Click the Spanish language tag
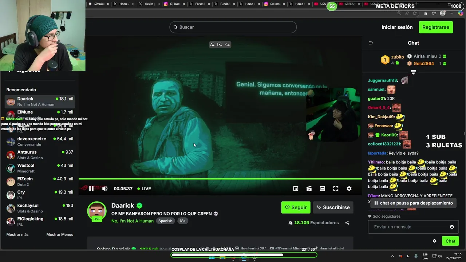 click(x=165, y=221)
